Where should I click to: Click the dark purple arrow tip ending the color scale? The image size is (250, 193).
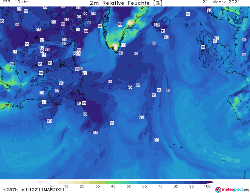[x=211, y=182]
